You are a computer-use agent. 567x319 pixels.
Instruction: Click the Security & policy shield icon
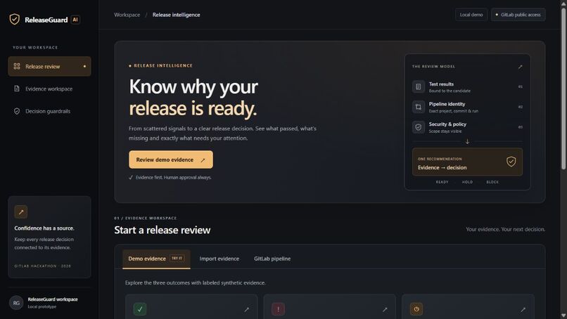click(x=419, y=127)
